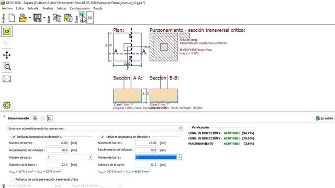Toggle Refuerzo longitudinal en dirección X checkbox
The height and width of the screenshot is (188, 335).
point(14,137)
